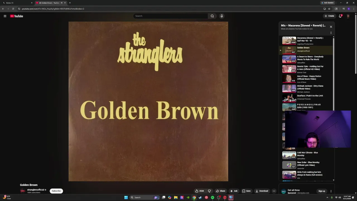
Task: Close the Mix playlist panel
Action: tap(331, 27)
